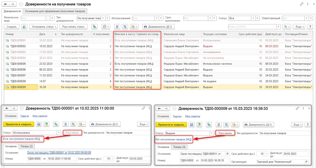
Task: Create-based-on icon in Доверенность ТД00-000009 window
Action: coord(209,125)
